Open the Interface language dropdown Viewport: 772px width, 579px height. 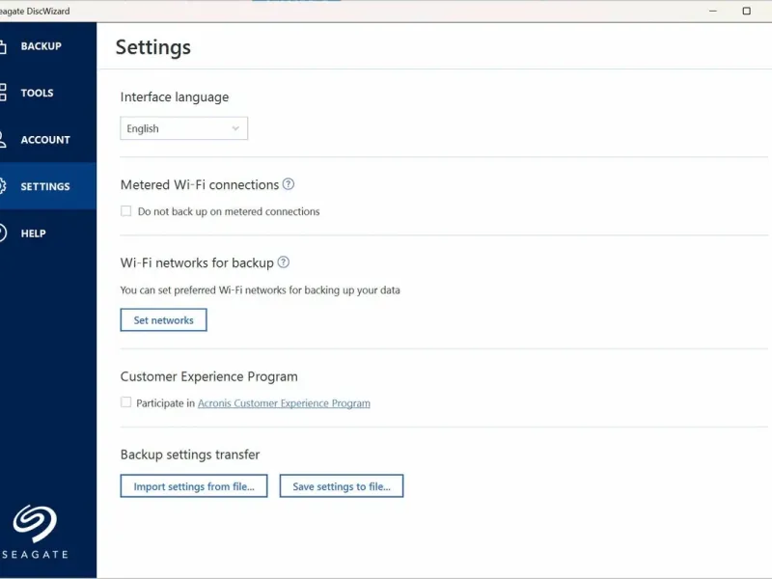[183, 128]
